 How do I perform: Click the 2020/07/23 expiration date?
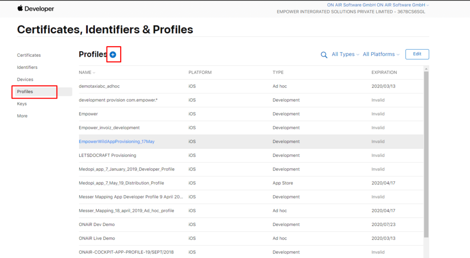click(x=383, y=225)
